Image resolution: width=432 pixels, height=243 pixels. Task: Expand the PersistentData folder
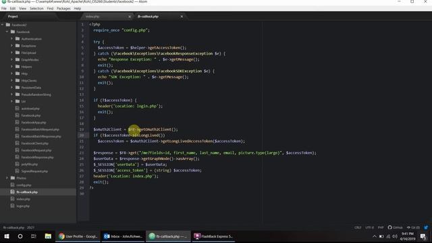[12, 87]
